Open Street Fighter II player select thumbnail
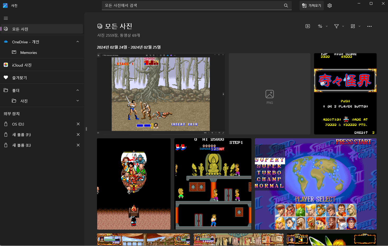 tap(316, 184)
